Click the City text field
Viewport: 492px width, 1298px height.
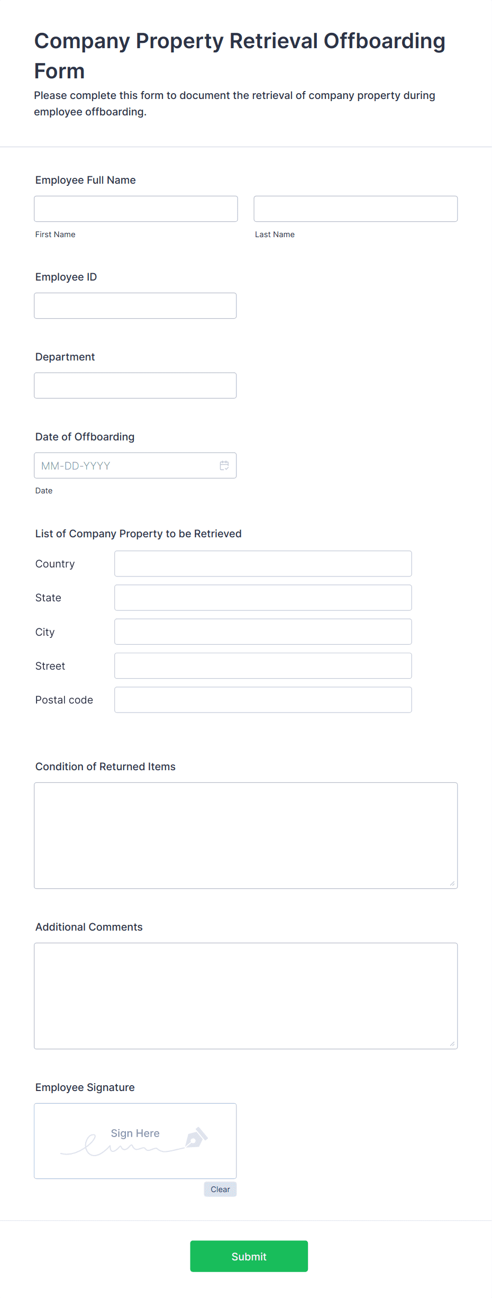[x=263, y=632]
